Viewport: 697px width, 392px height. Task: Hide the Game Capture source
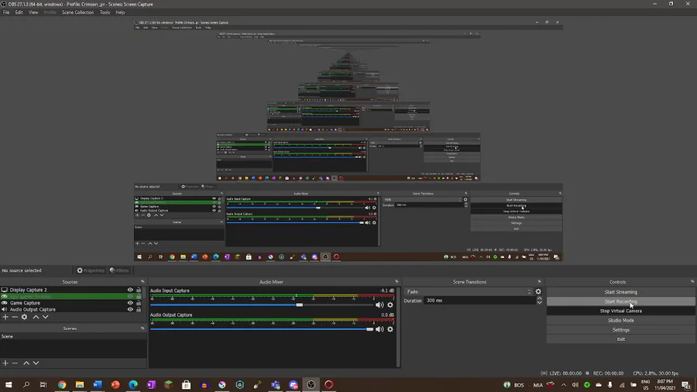(130, 303)
